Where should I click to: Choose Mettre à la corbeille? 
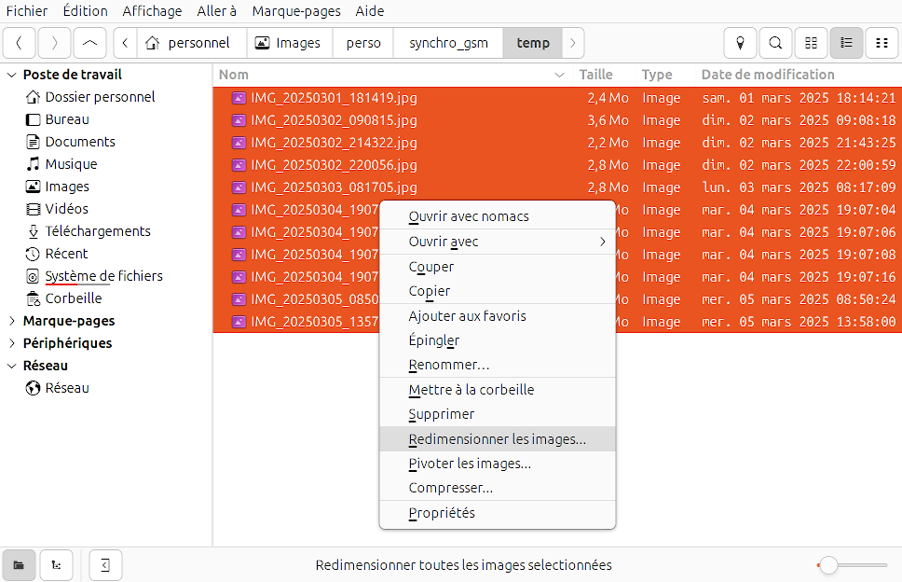pos(498,390)
